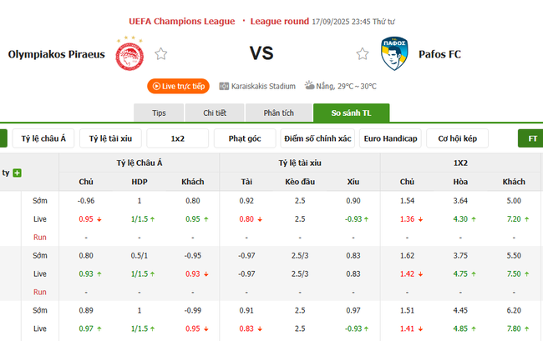The image size is (543, 341).
Task: Click the green plus icon beside company header
Action: coord(17,173)
